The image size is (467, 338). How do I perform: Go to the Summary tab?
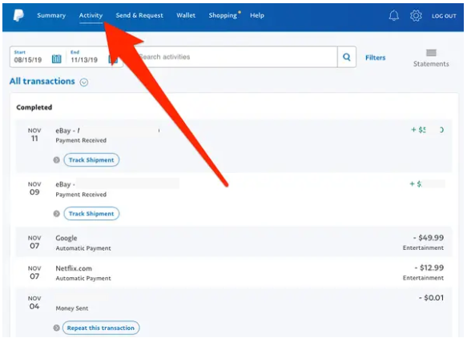coord(51,15)
